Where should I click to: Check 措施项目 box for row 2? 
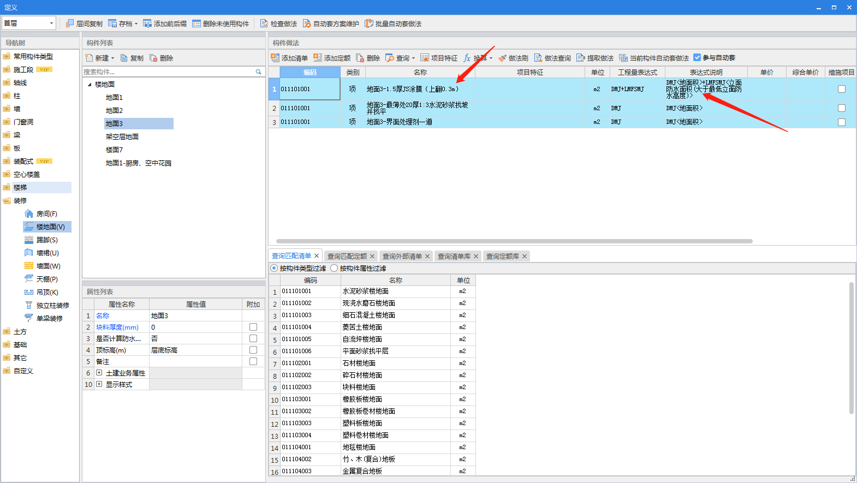(842, 108)
